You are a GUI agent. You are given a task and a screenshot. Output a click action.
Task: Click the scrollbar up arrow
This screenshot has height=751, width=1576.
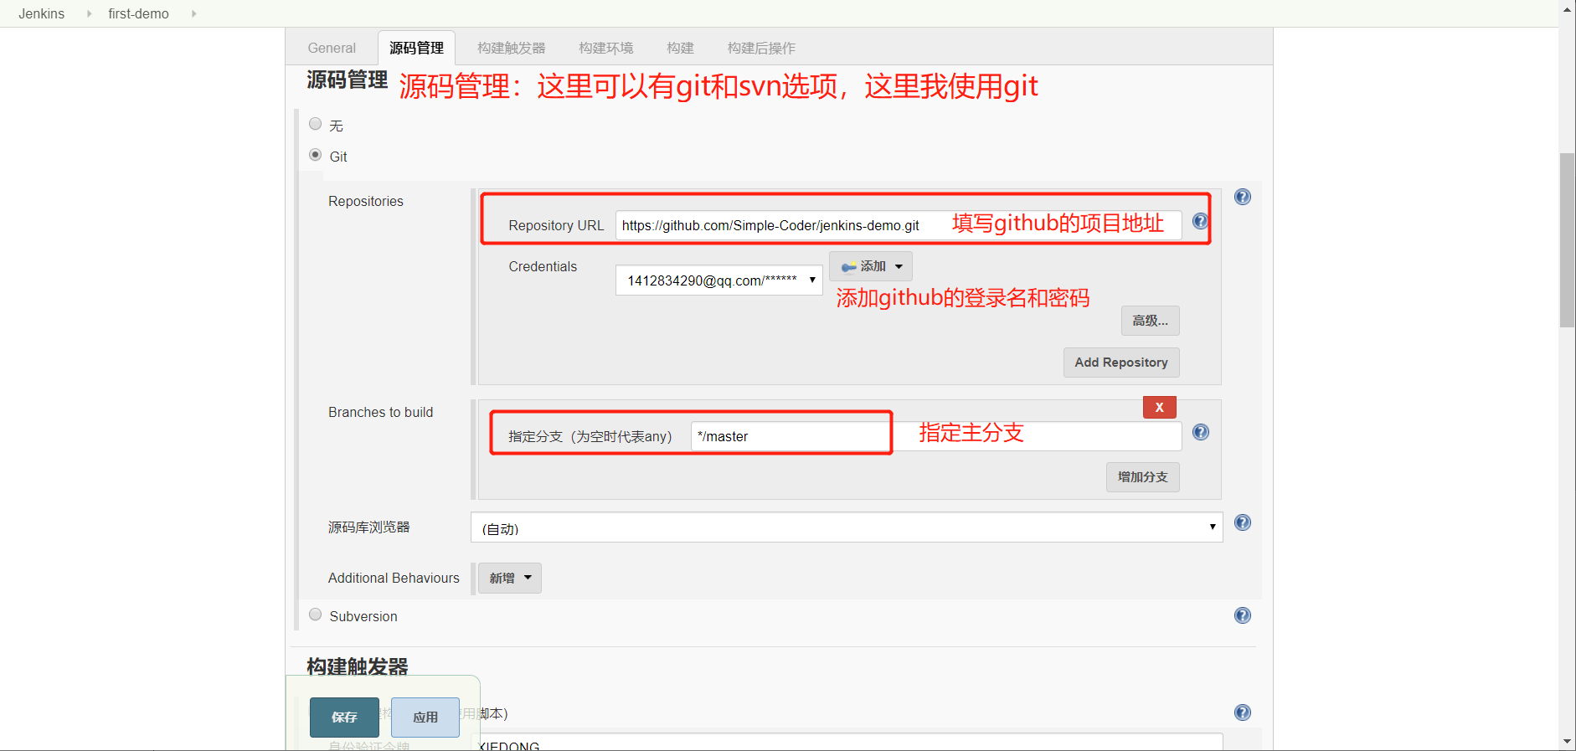1567,9
